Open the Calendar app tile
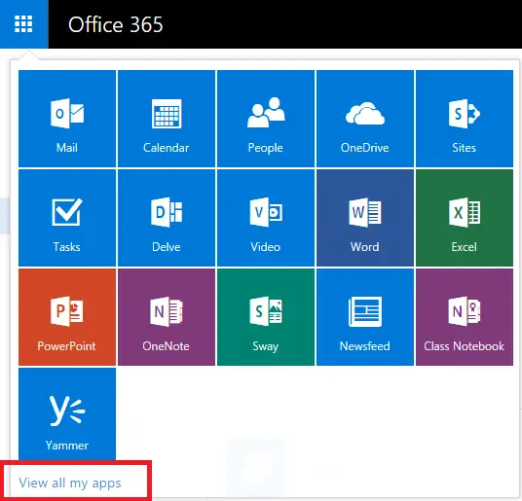This screenshot has width=522, height=501. coord(167,119)
